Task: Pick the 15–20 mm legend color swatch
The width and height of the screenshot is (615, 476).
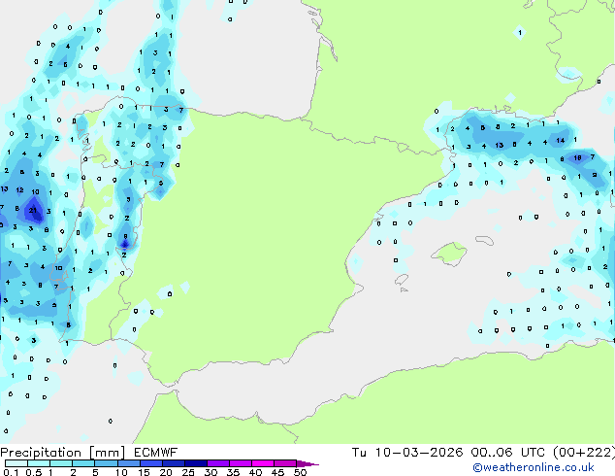Action: 150,463
